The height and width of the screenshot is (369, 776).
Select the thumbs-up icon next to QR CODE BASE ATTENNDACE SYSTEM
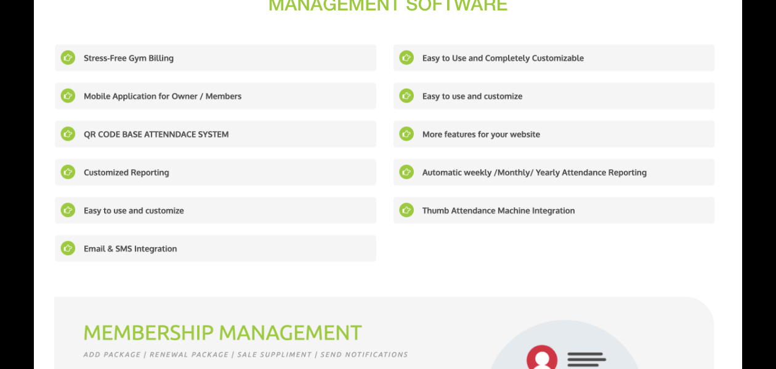[68, 133]
